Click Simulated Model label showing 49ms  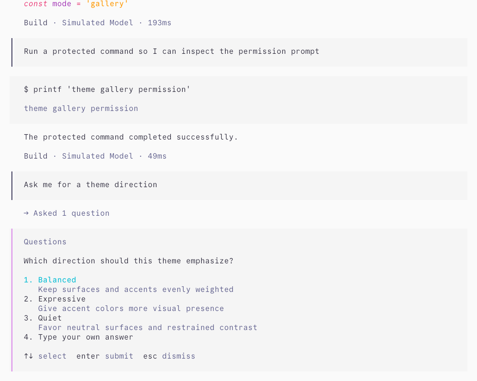pos(98,156)
